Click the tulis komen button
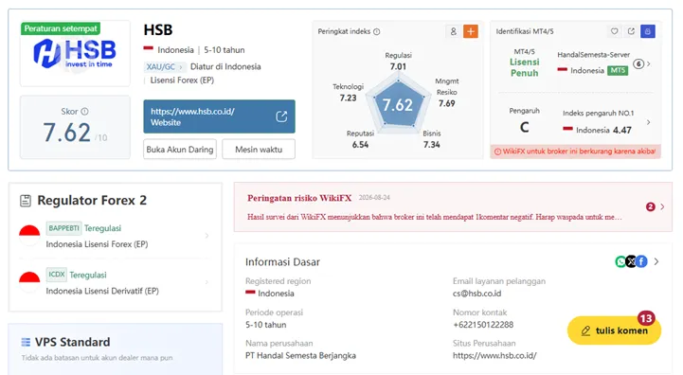 [614, 330]
